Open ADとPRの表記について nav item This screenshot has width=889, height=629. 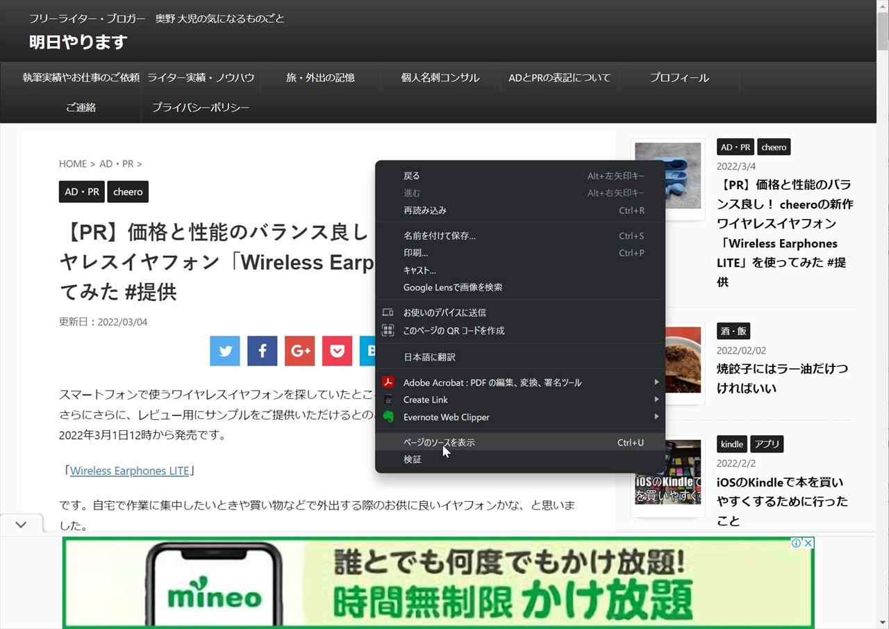[x=560, y=77]
